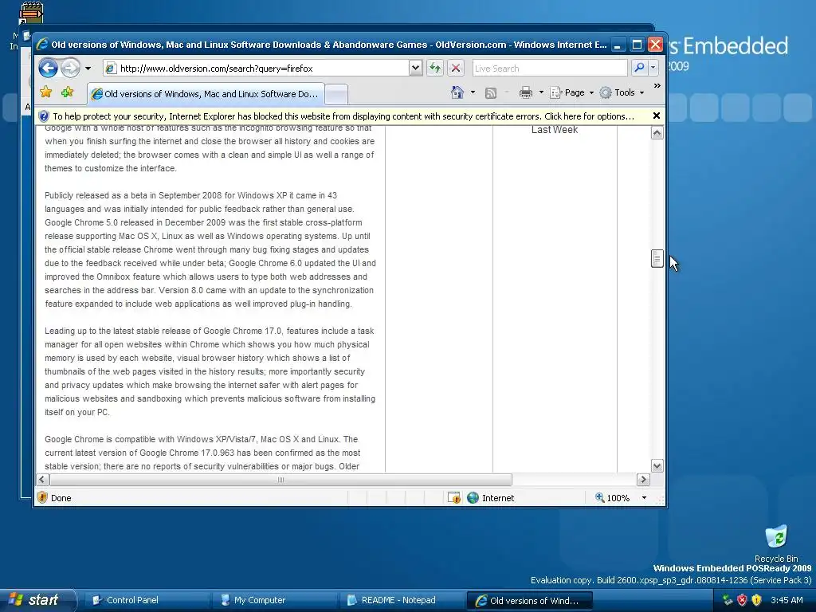The height and width of the screenshot is (612, 816).
Task: Click the Internet zone globe icon
Action: point(473,497)
